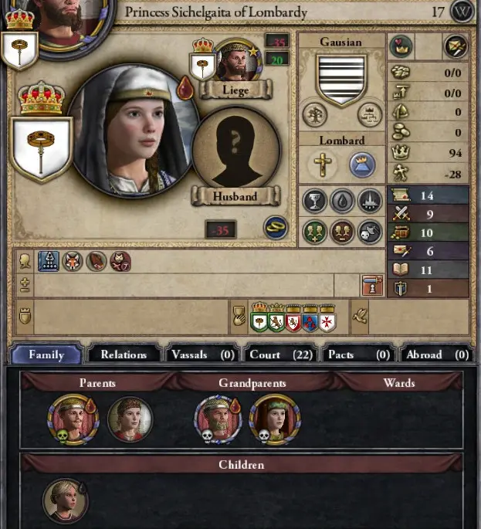Open the line of succession icon
481x529 pixels.
370,115
